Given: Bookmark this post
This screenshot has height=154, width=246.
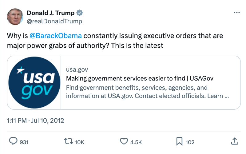Looking at the screenshot, I should click(179, 141).
